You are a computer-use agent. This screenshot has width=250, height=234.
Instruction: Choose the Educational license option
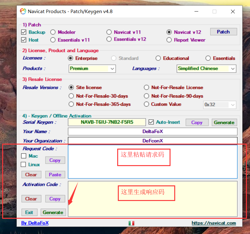pyautogui.click(x=158, y=58)
